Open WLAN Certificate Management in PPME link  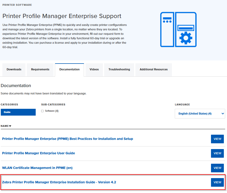[x=37, y=168]
